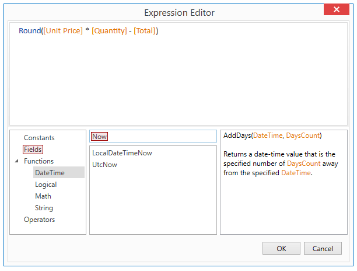Open the String functions group
Viewport: 357px width, 271px height.
click(44, 208)
